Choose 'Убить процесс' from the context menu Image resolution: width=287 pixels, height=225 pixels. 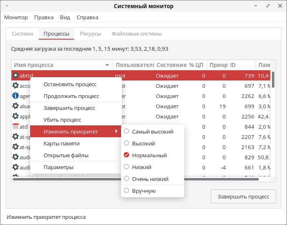point(62,120)
